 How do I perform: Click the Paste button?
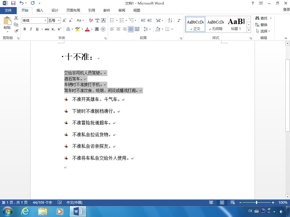(7, 24)
